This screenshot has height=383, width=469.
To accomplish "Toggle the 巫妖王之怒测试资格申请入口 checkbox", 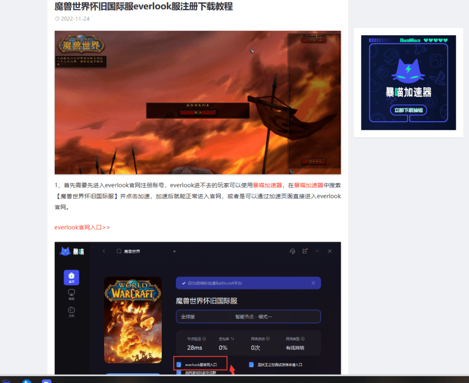I will tap(252, 364).
